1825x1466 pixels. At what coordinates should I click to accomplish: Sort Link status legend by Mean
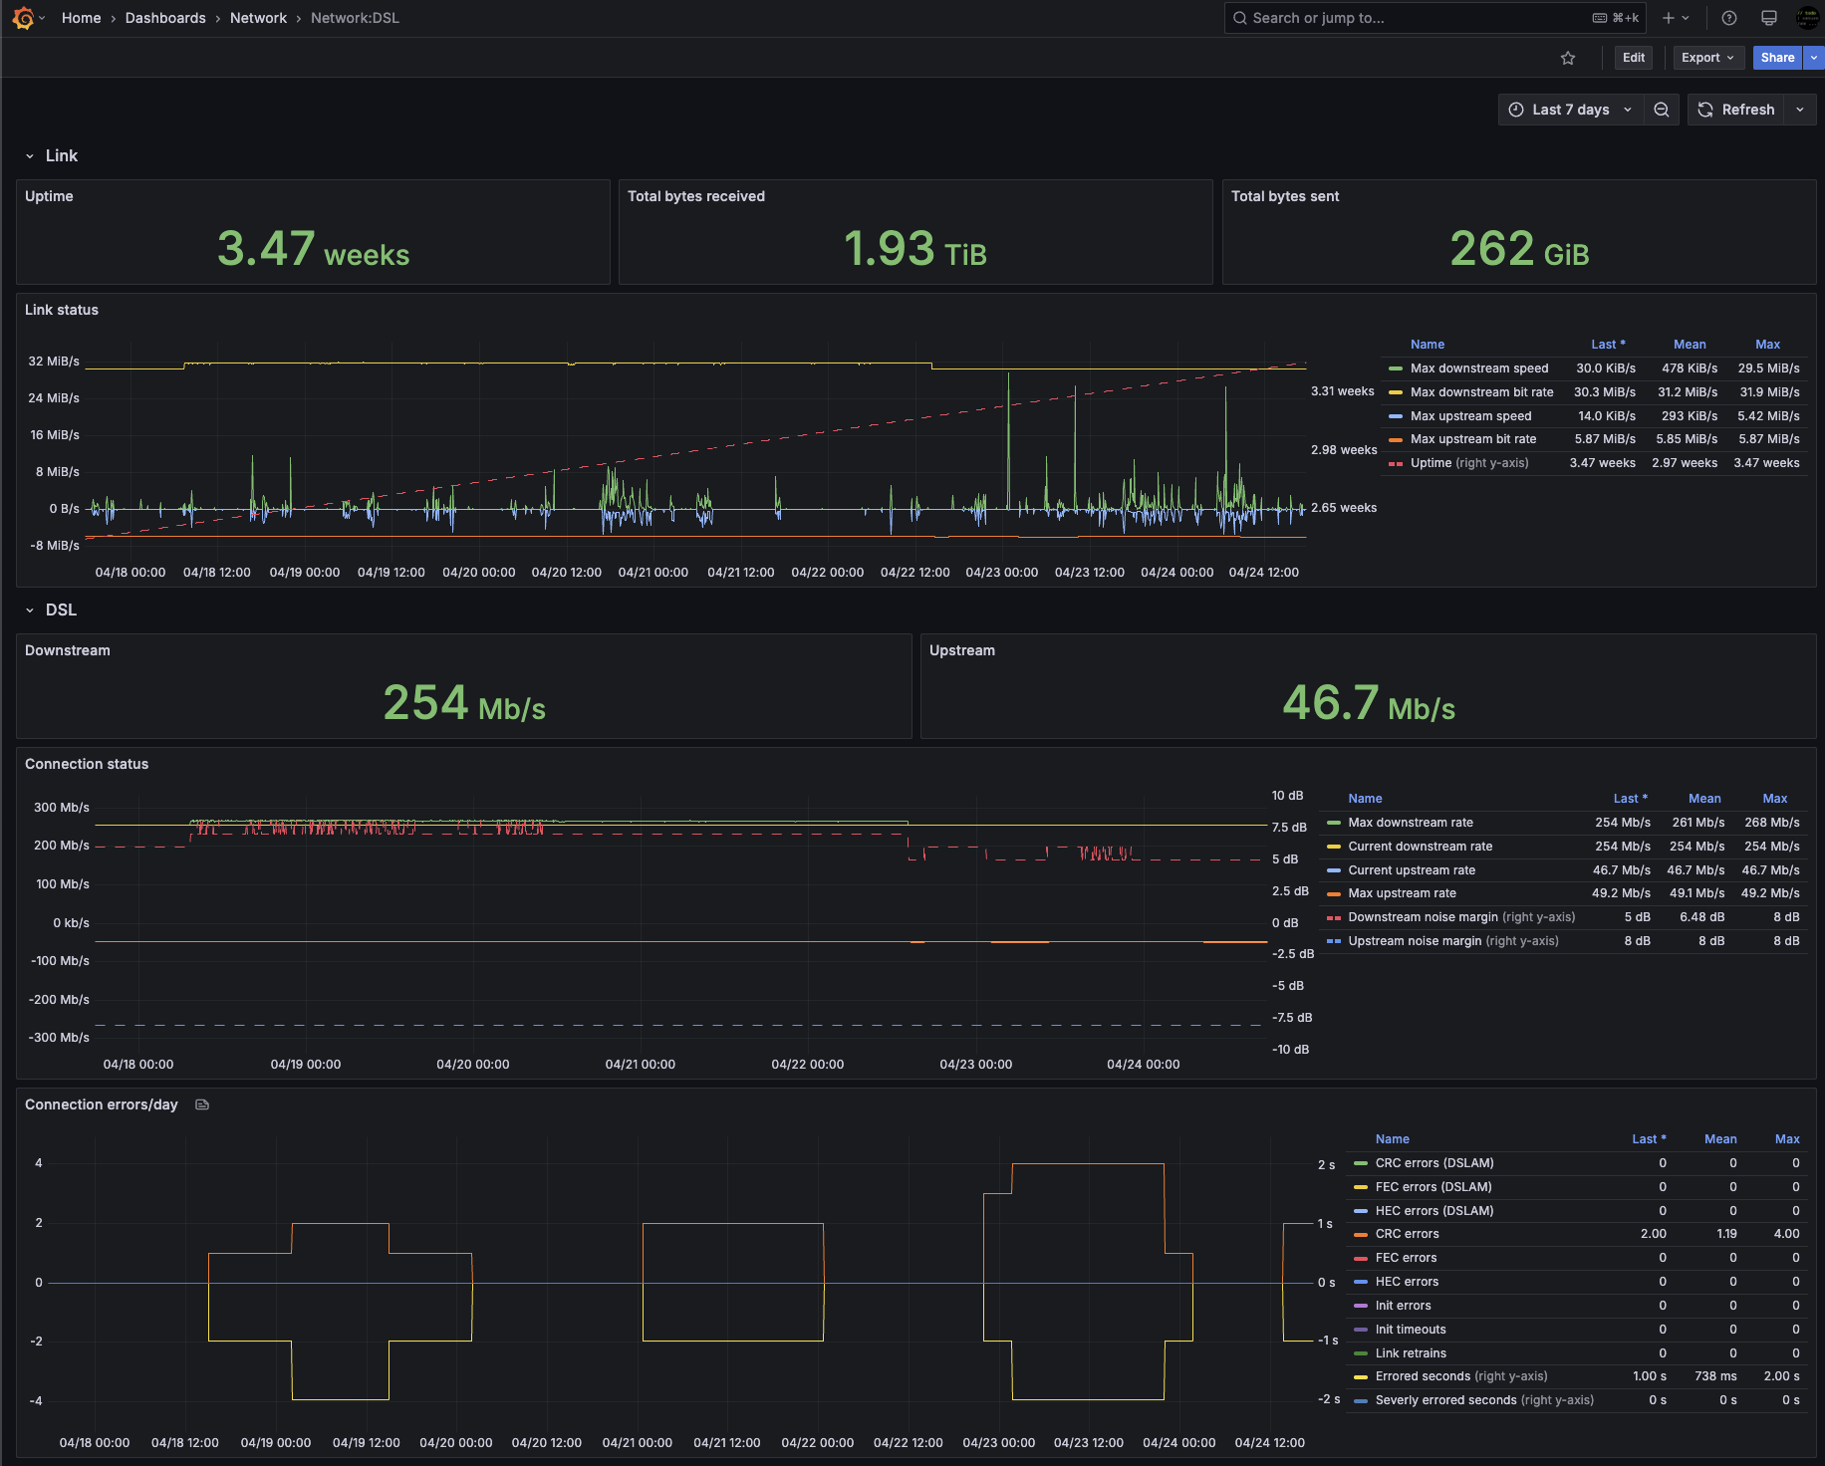coord(1690,345)
